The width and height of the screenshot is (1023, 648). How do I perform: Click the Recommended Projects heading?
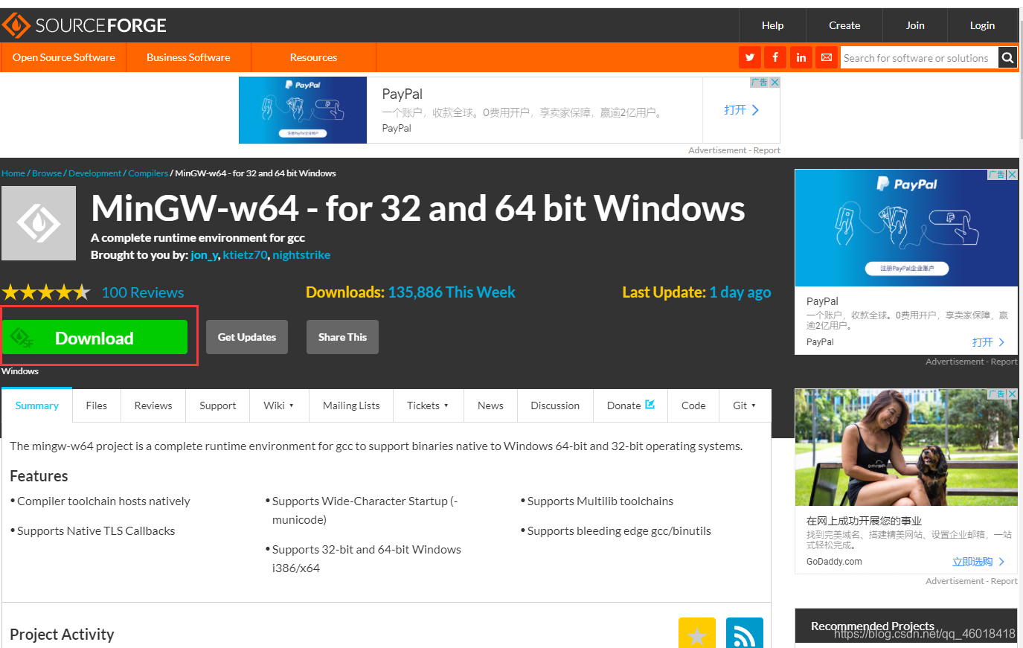point(872,626)
